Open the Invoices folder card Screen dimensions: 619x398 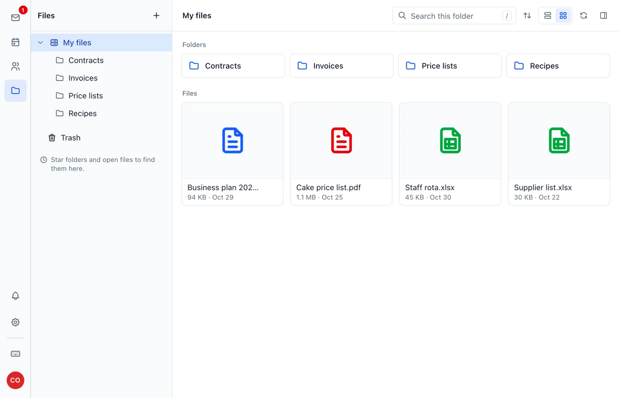341,66
